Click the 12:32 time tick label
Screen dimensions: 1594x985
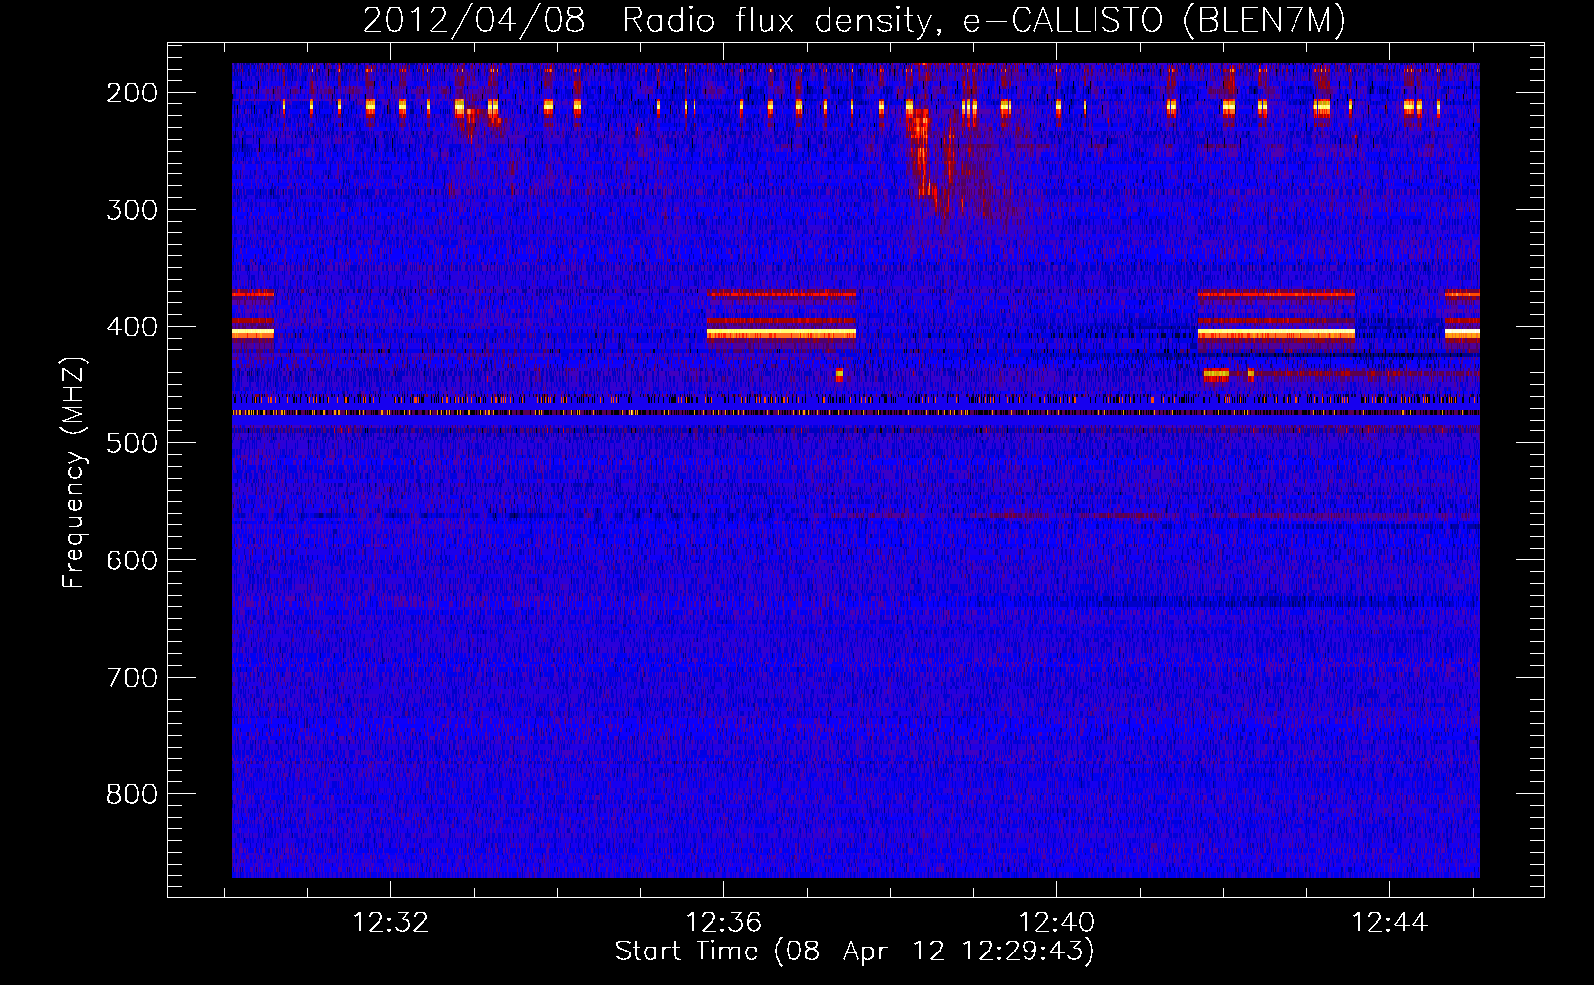click(x=390, y=923)
